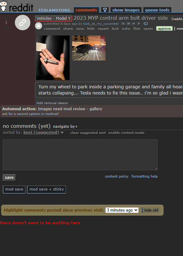Screen dimensions: 183x256
Task: Open the hand holding bolt thumbnail
Action: pyautogui.click(x=53, y=58)
